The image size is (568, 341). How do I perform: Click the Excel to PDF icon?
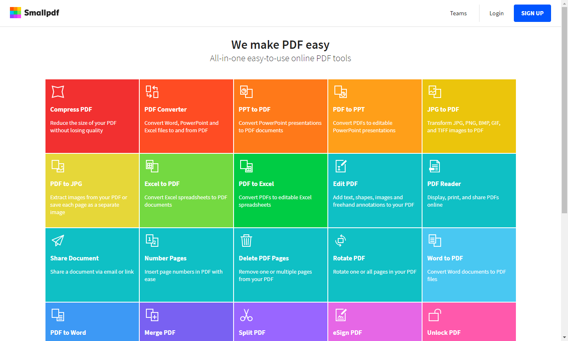[152, 166]
